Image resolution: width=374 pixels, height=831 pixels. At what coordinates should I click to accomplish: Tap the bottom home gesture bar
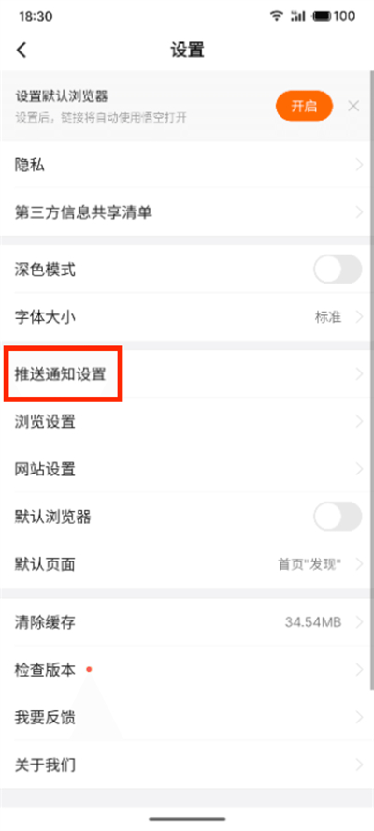[x=187, y=818]
